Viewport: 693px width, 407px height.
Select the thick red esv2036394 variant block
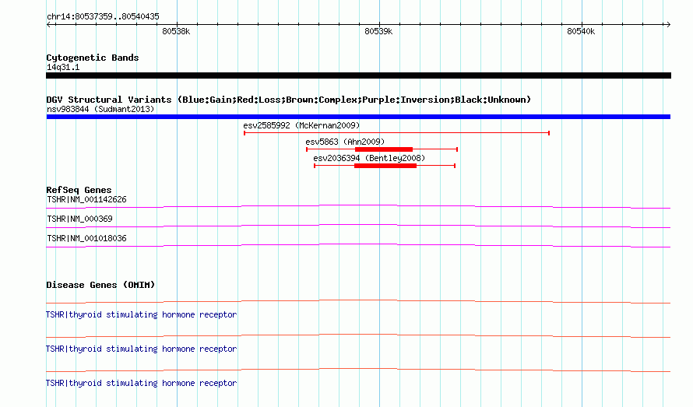click(385, 166)
